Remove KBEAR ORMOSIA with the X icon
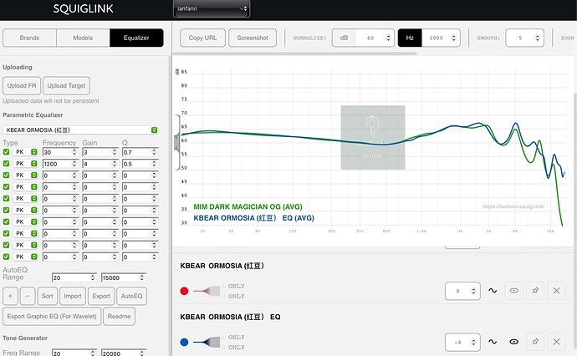Screen dimensions: 577x356 click(556, 291)
